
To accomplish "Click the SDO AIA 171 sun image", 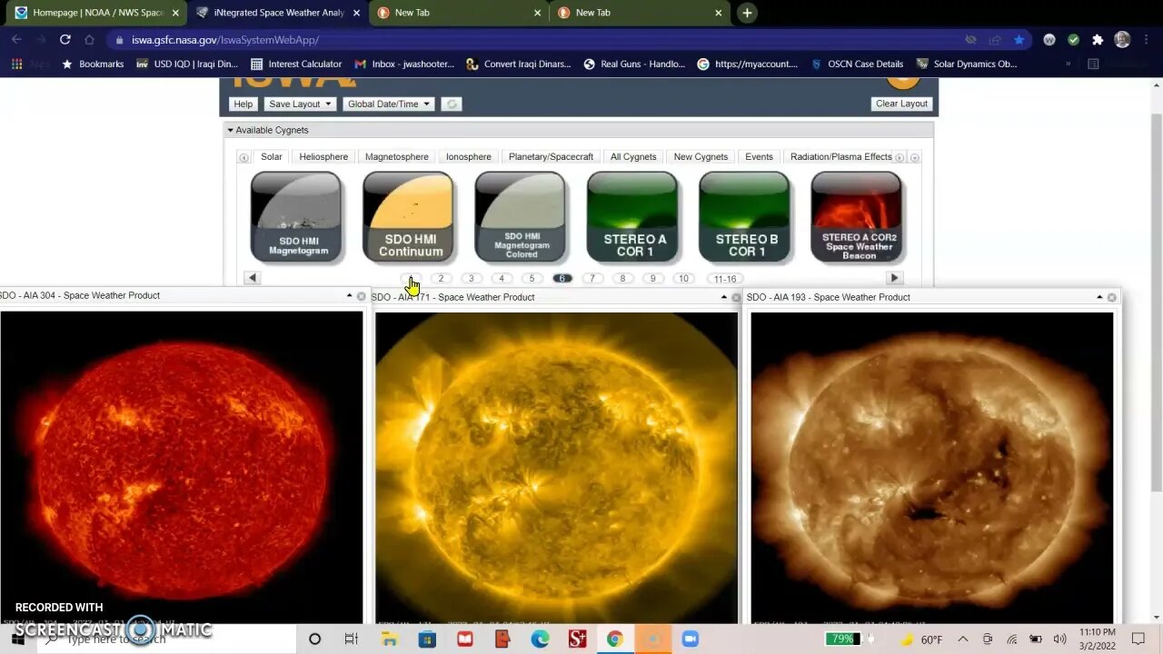I will (x=556, y=468).
